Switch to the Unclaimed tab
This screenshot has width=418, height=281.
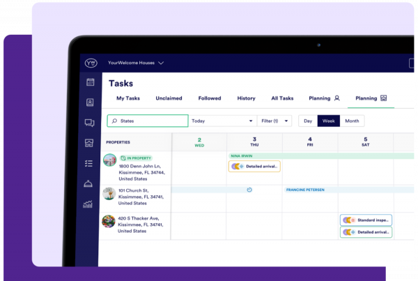(x=169, y=98)
